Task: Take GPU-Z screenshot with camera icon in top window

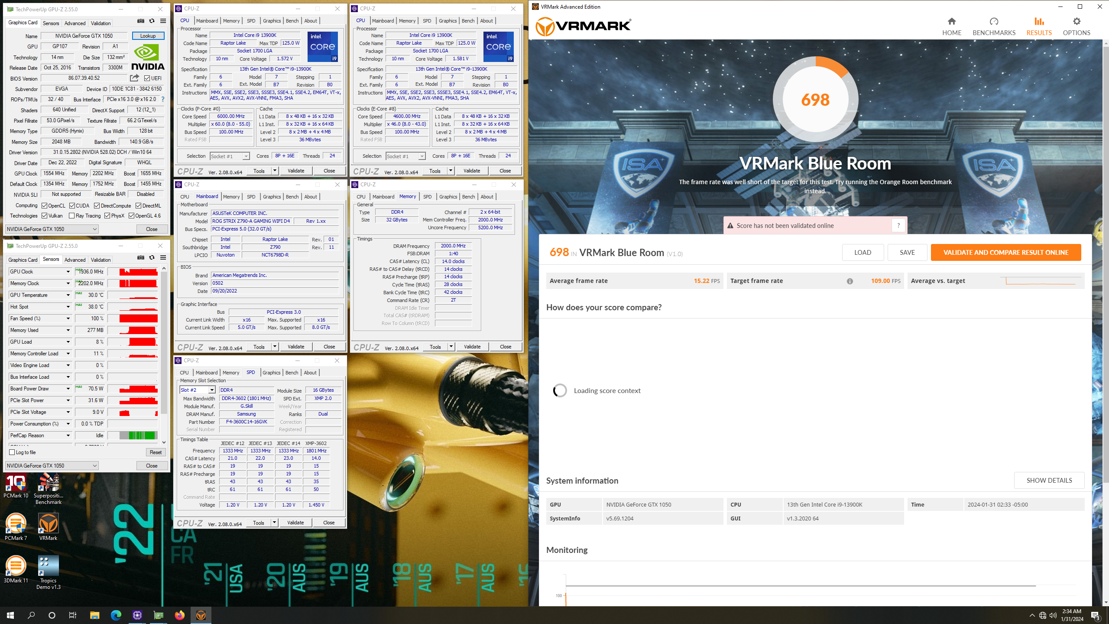Action: (x=141, y=21)
